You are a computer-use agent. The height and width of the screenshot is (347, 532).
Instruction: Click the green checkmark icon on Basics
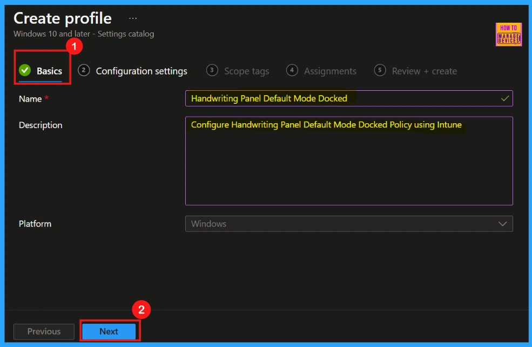(x=25, y=70)
